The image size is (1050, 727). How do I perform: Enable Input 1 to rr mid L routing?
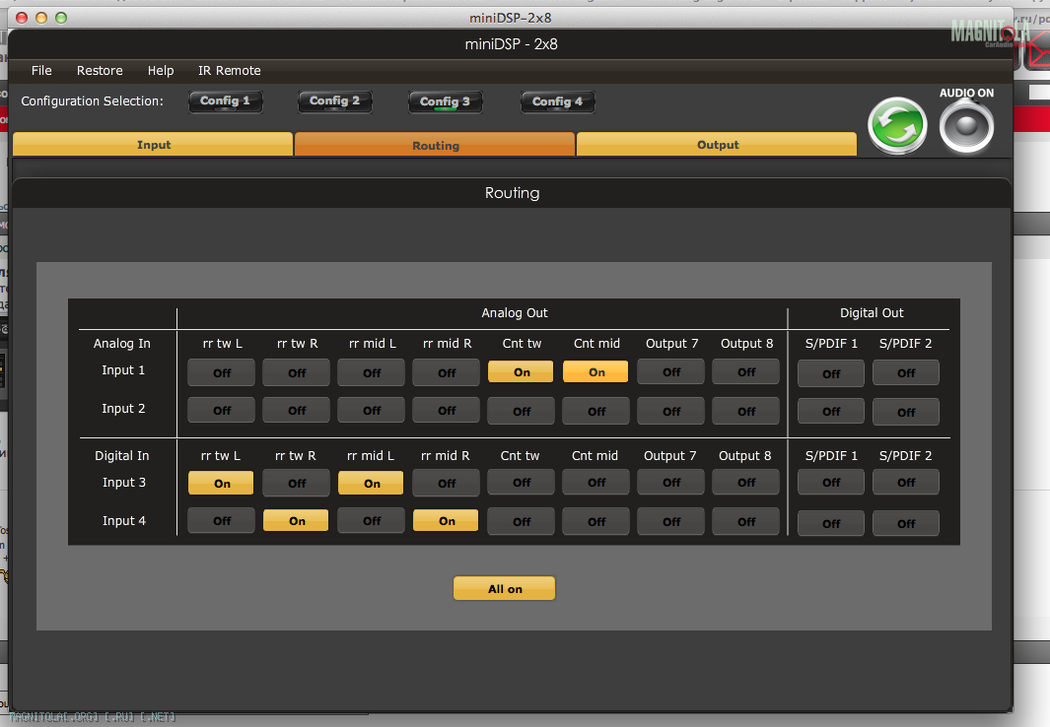tap(372, 372)
